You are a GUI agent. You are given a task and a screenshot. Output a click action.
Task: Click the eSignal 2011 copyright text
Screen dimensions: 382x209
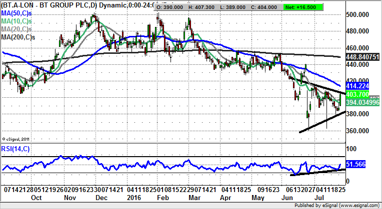[17, 139]
